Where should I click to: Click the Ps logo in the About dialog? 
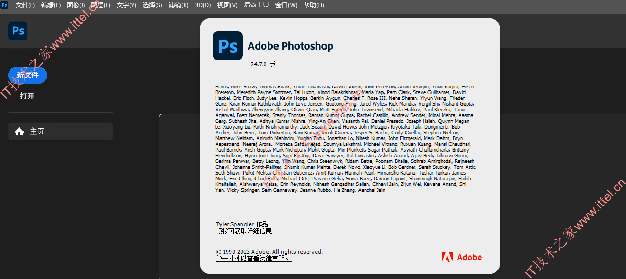(x=227, y=45)
